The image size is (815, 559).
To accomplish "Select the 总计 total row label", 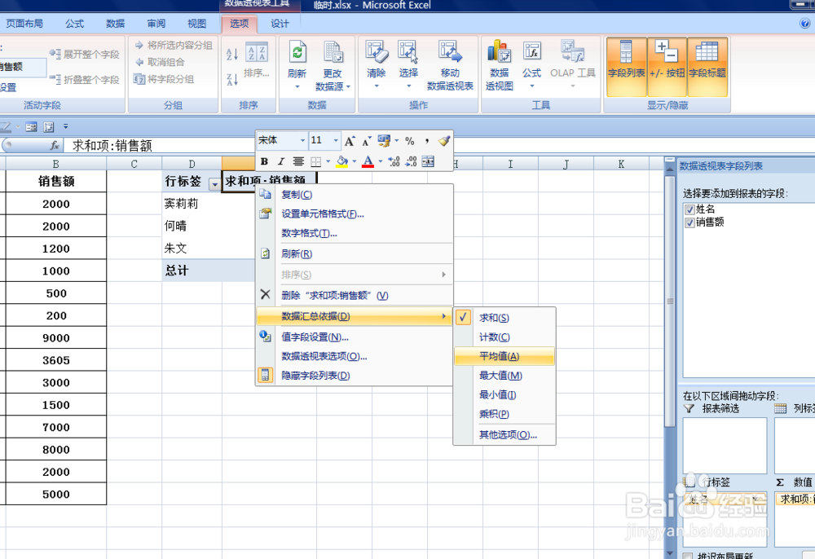I will (192, 271).
